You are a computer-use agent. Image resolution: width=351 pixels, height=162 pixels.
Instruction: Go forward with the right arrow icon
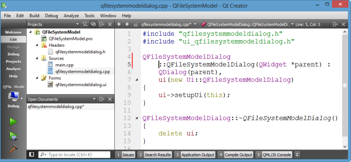[x=127, y=24]
